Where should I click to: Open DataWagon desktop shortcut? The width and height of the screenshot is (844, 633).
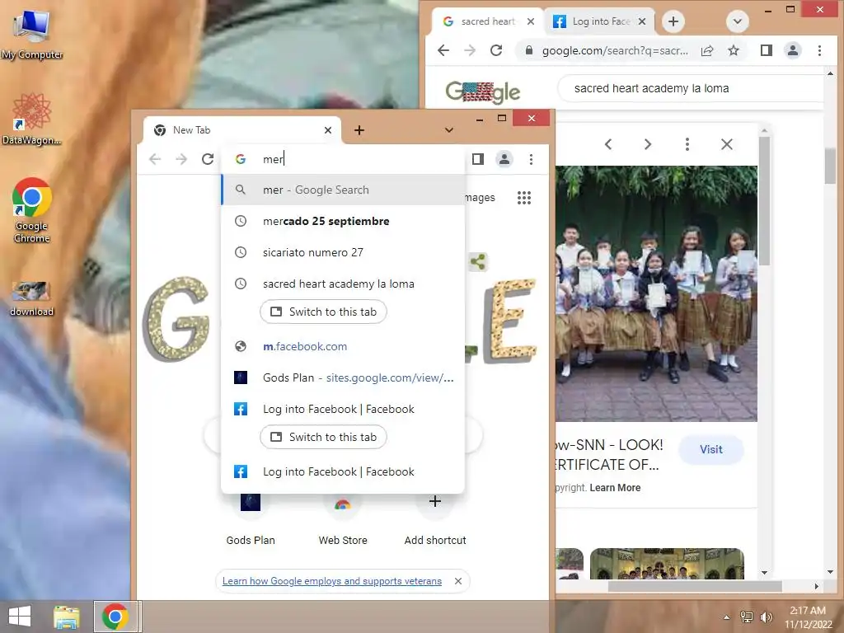pos(32,119)
